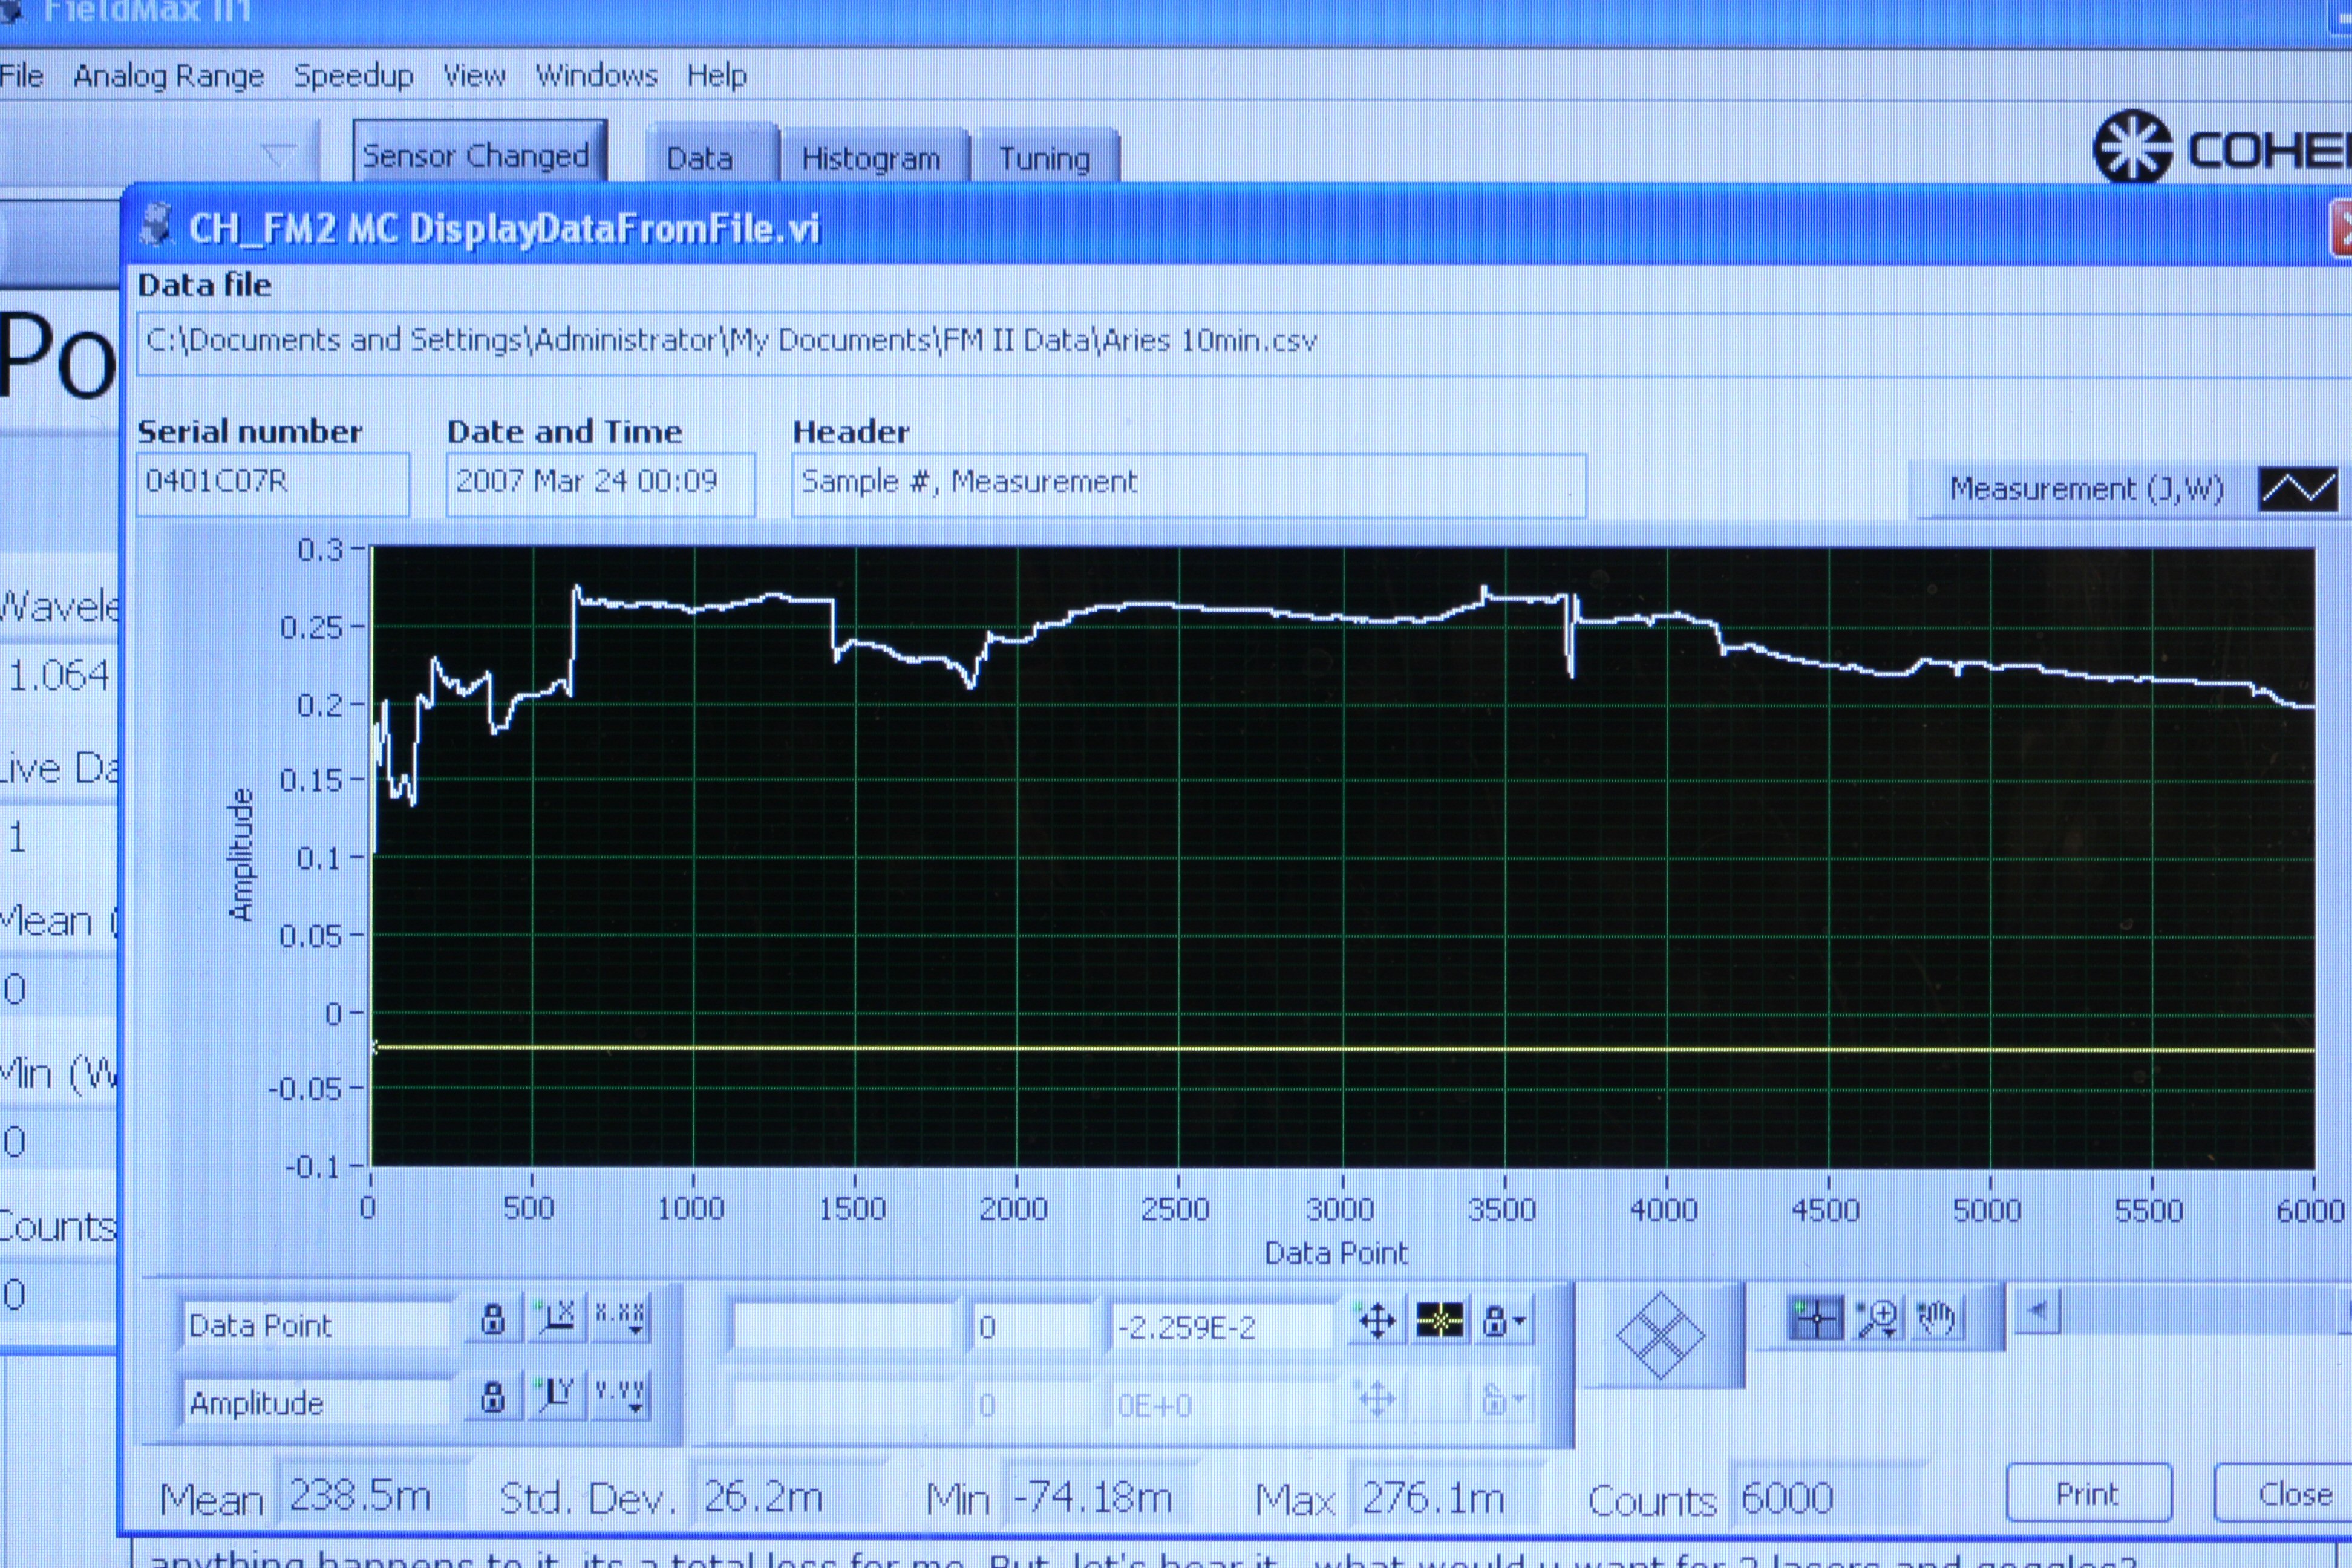Click the disabled cursor lock dropdown in second row
Screen dimensions: 2352x1568
point(1504,1399)
